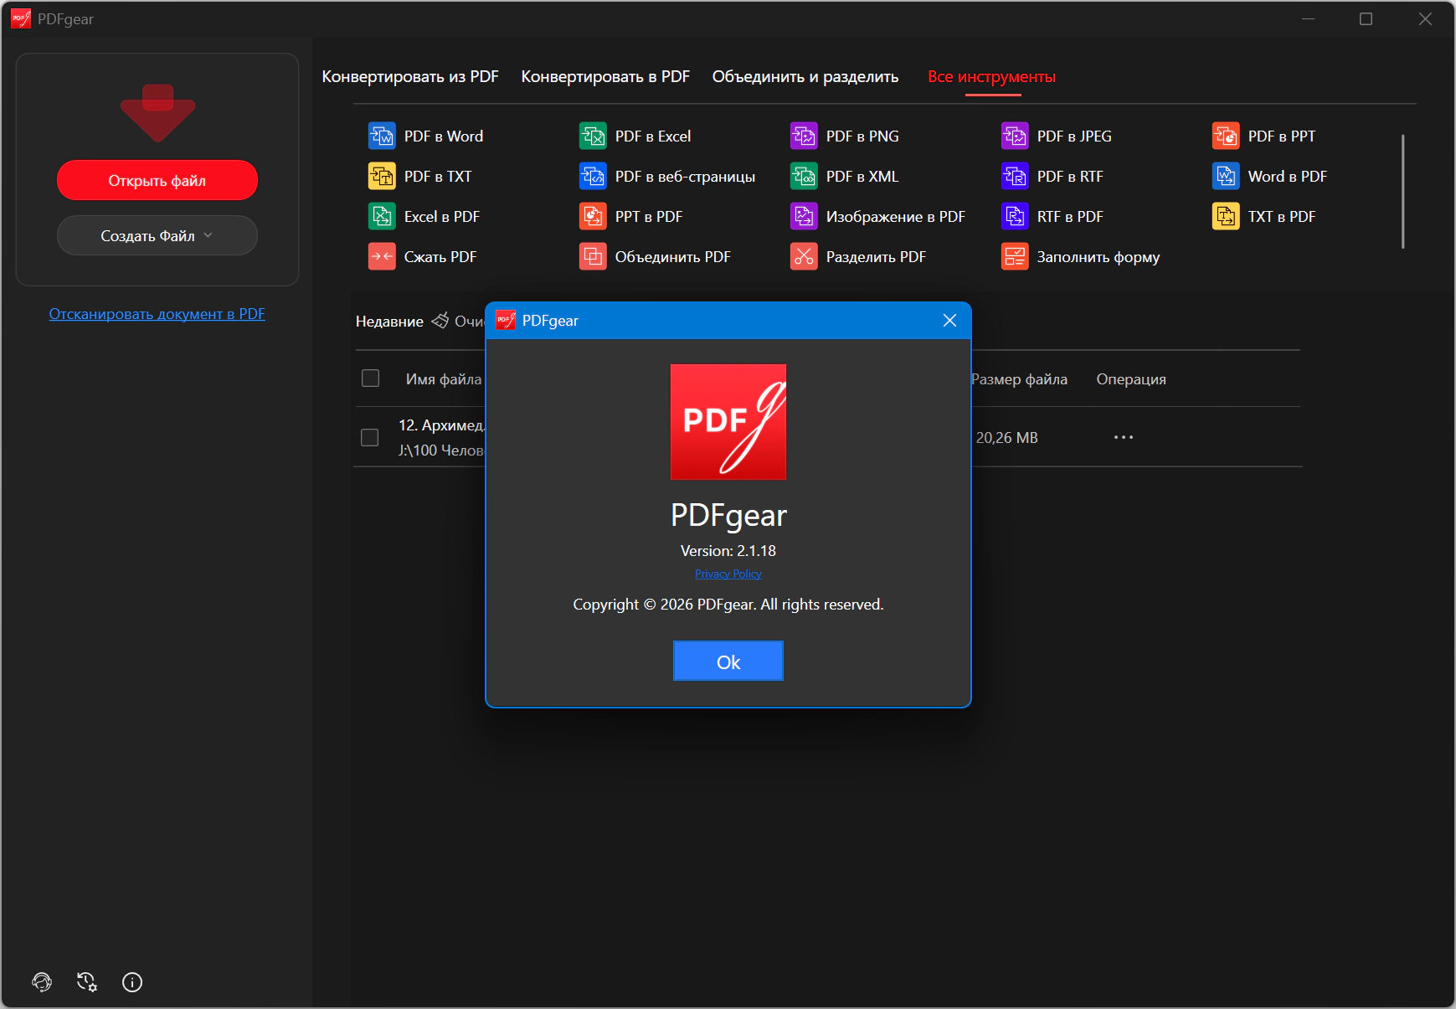Select the Все инструменты tab
The width and height of the screenshot is (1456, 1009).
(991, 76)
